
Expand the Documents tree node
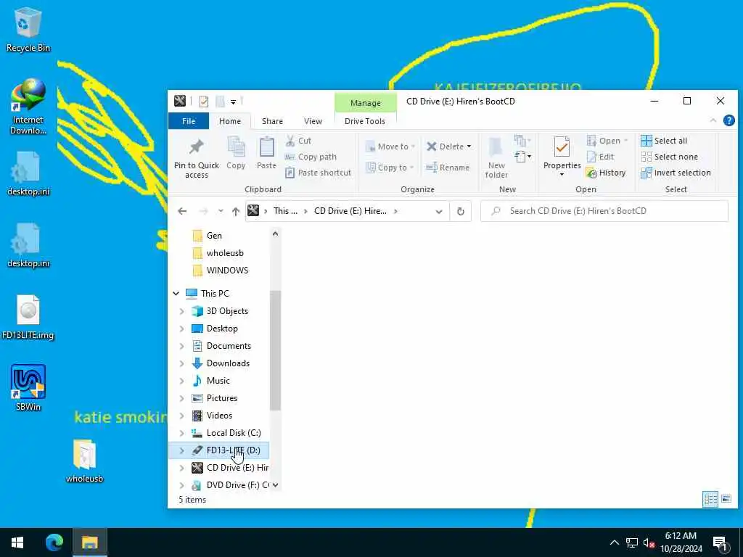point(182,346)
